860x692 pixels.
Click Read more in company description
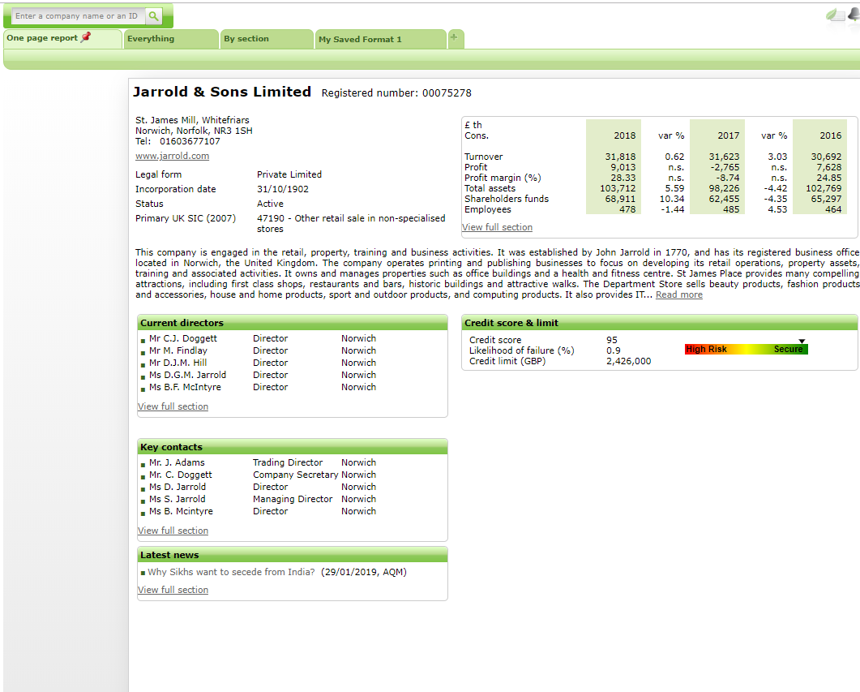click(x=679, y=294)
